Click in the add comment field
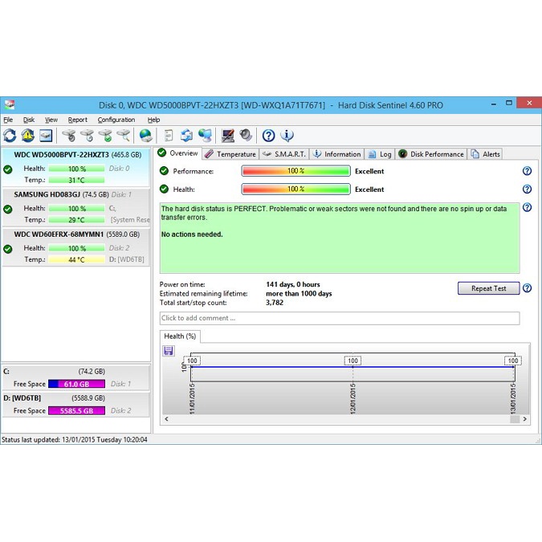The height and width of the screenshot is (542, 542). (x=340, y=318)
